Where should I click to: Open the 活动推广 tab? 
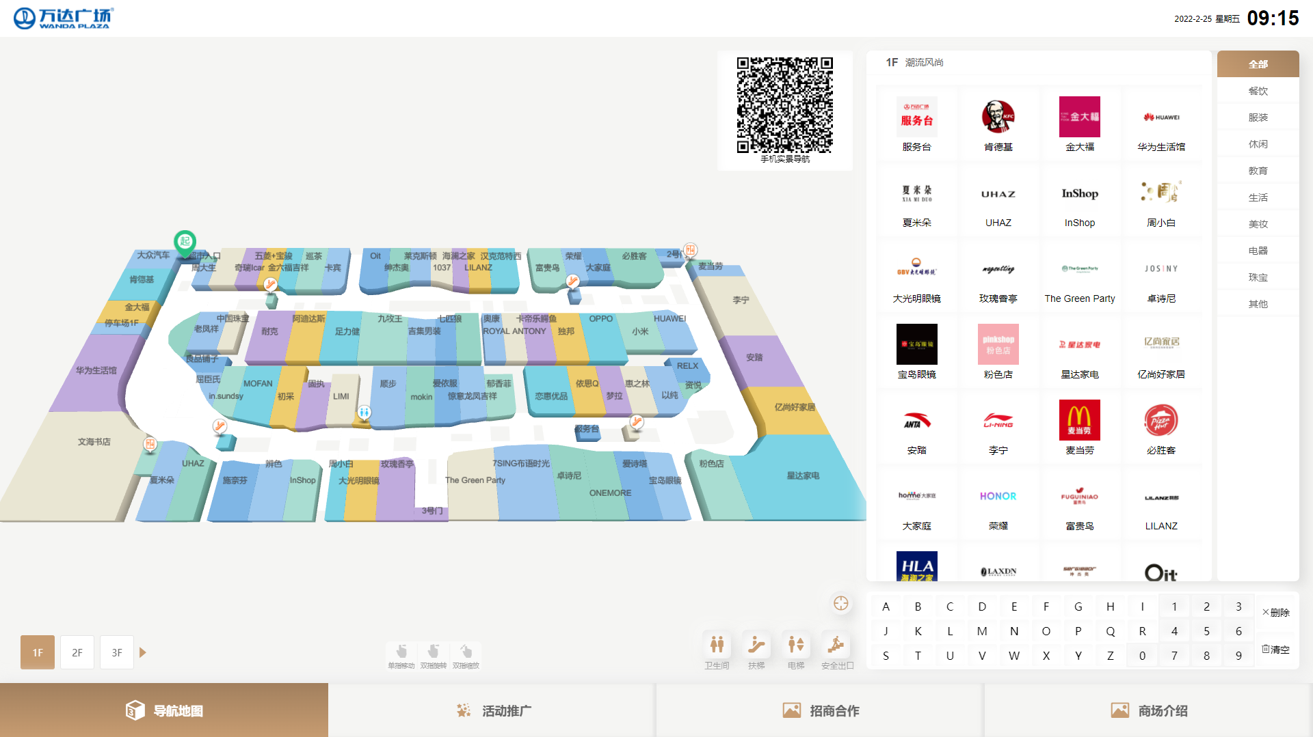[x=492, y=710]
